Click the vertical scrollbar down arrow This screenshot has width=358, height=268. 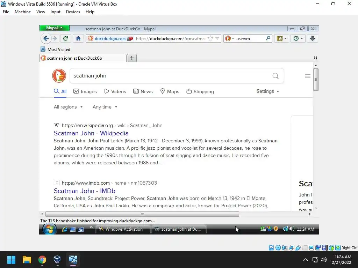click(316, 208)
